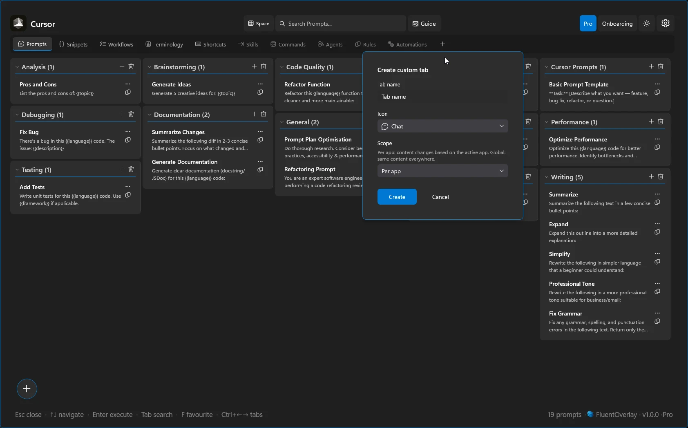Add a new prompt to Cursor Prompts
Image resolution: width=688 pixels, height=428 pixels.
click(650, 66)
